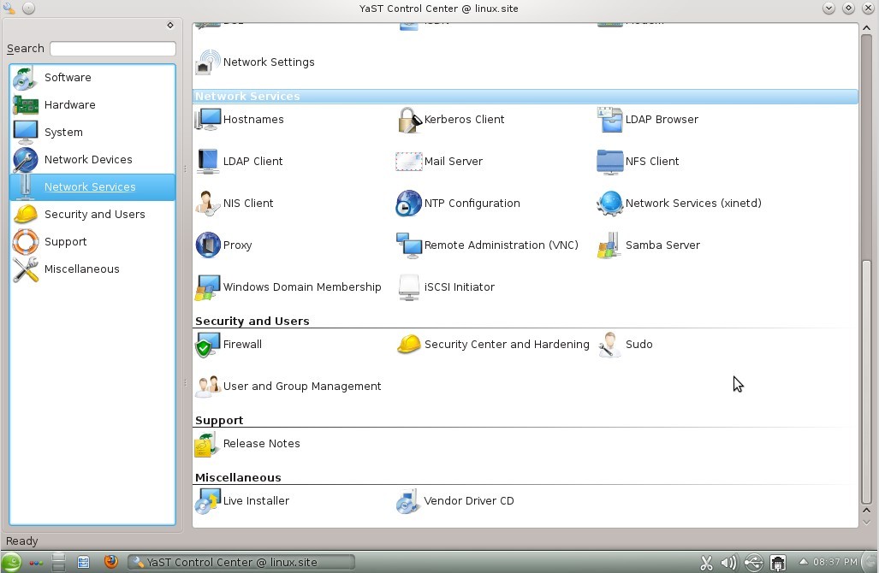
Task: Open the openSUSE application launcher menu
Action: click(x=10, y=563)
